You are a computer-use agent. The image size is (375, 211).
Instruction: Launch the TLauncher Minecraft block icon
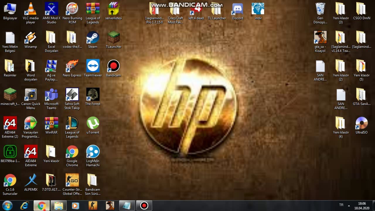[x=113, y=40]
